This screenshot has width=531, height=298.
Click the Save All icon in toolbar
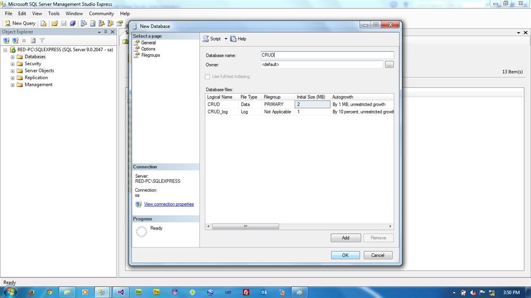click(73, 23)
